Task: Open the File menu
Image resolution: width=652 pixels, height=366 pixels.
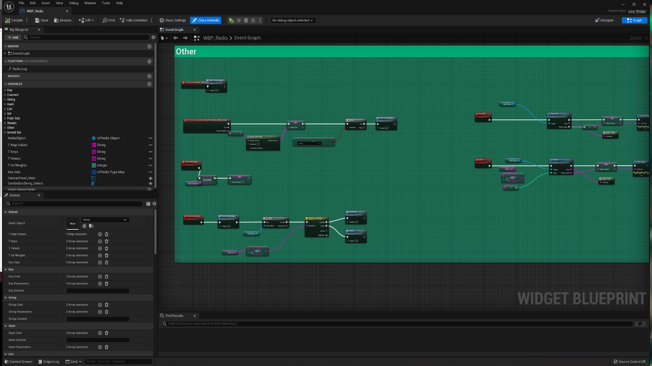Action: point(21,3)
